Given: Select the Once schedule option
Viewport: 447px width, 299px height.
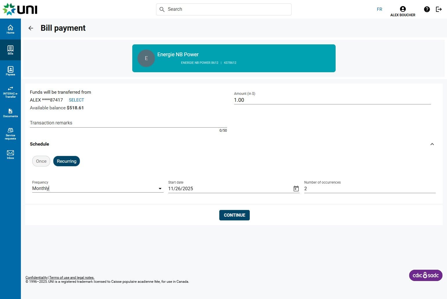Looking at the screenshot, I should (x=41, y=161).
